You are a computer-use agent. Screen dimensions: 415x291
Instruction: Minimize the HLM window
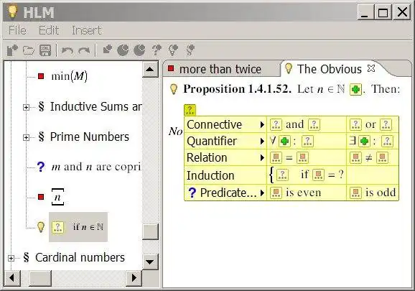365,12
